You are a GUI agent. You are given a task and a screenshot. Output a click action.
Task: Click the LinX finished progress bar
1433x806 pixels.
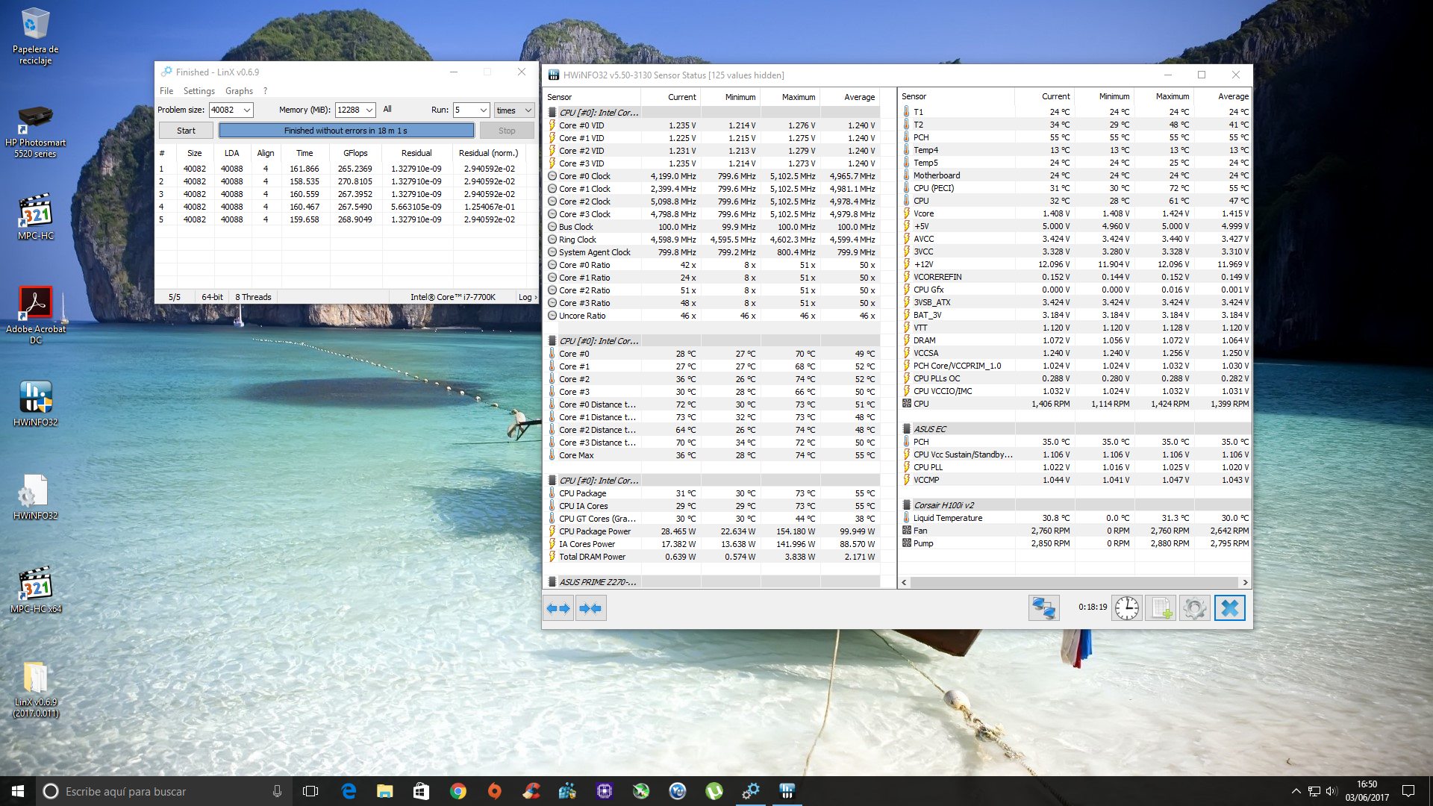346,131
